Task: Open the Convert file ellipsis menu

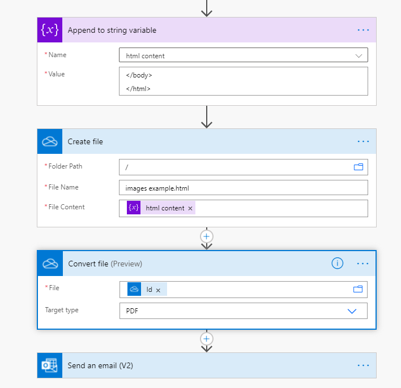Action: click(x=363, y=264)
